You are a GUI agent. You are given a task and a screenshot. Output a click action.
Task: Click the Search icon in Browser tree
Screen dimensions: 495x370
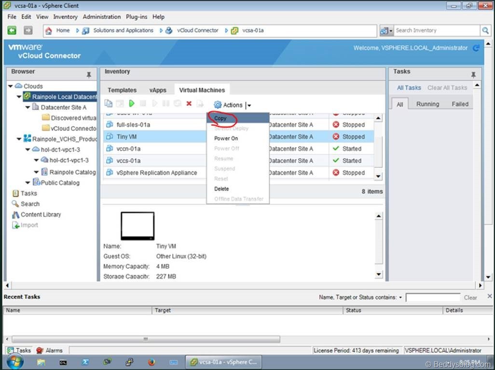point(15,204)
